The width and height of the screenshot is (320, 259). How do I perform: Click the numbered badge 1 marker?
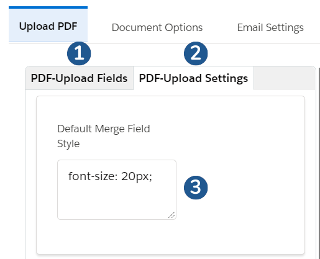coord(79,53)
